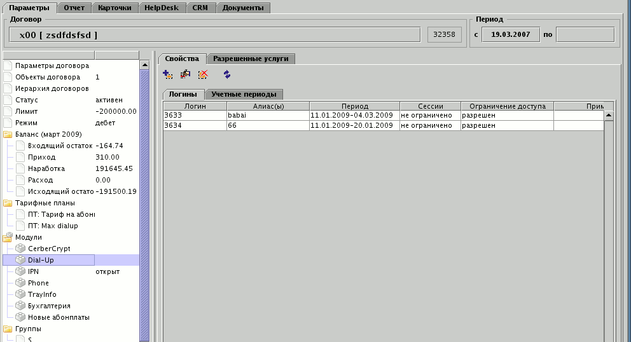Screen dimensions: 631x342
Task: Click the delete login icon
Action: [x=203, y=74]
